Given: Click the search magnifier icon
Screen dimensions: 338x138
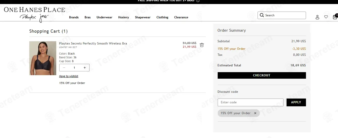Looking at the screenshot, I should click(x=262, y=15).
